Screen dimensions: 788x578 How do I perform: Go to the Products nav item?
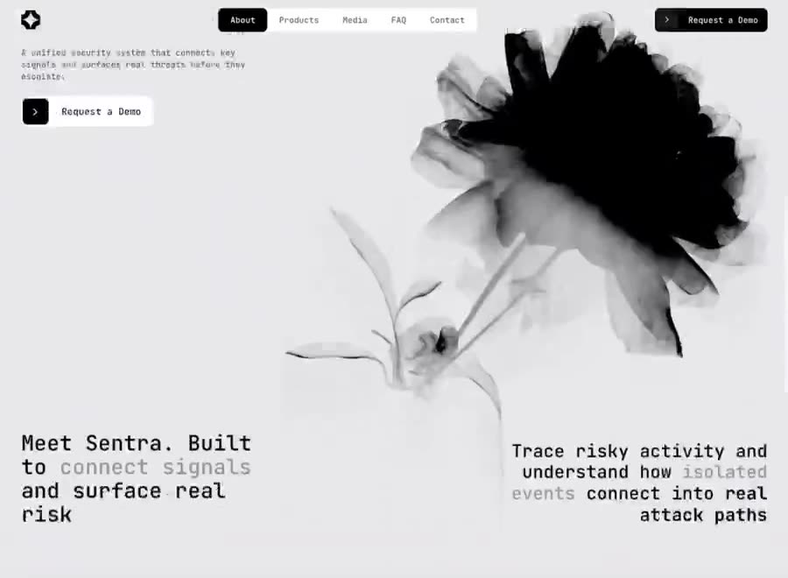[299, 20]
